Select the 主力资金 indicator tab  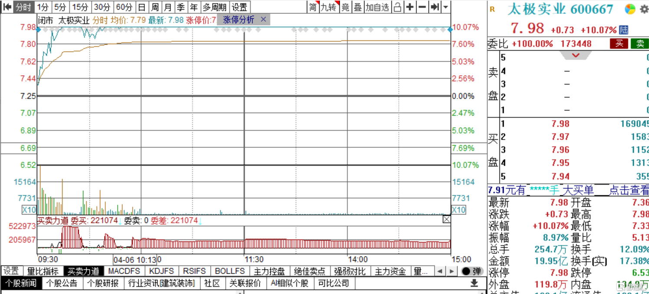coord(390,271)
